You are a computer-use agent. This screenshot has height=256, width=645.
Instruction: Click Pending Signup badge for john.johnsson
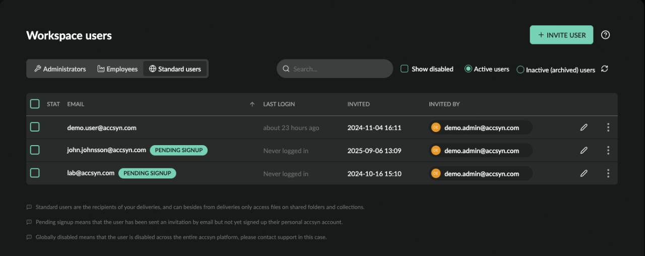point(179,150)
